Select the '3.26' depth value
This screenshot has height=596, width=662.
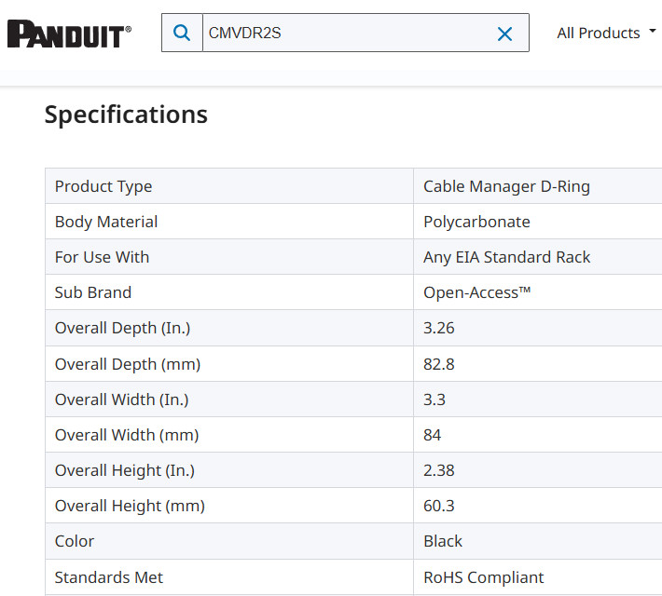(x=438, y=328)
